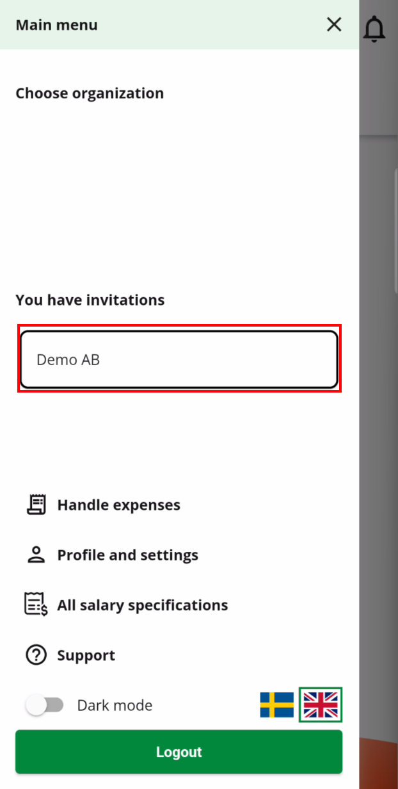This screenshot has height=789, width=398.
Task: Click the question mark Support icon
Action: (36, 655)
